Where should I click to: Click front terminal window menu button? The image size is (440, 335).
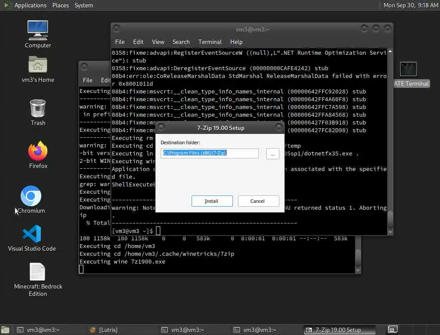point(117,28)
